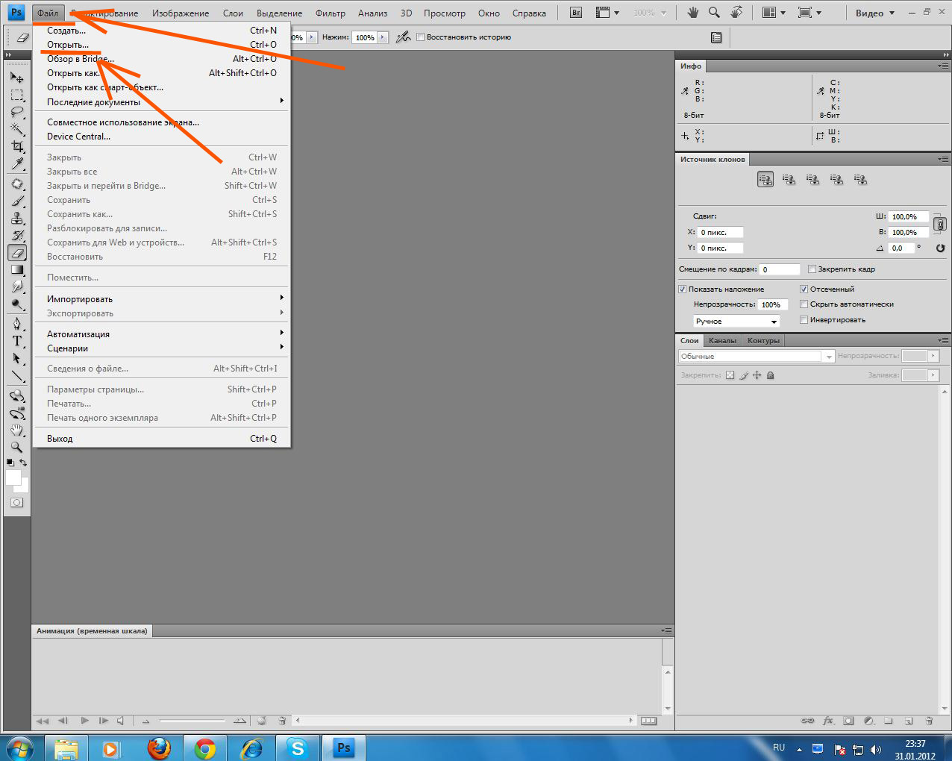This screenshot has width=952, height=761.
Task: Click the Смещение по кадрам input field
Action: [x=780, y=269]
